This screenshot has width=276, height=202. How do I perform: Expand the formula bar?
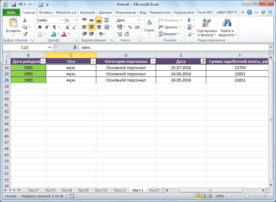(x=271, y=47)
